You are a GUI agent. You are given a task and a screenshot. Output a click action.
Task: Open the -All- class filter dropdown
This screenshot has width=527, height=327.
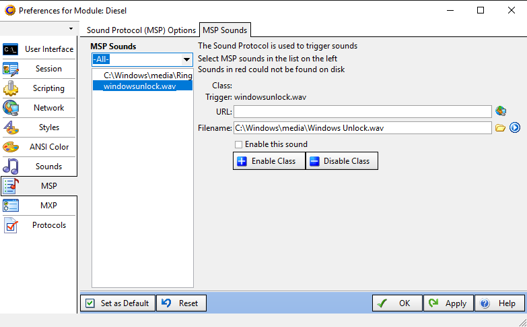coord(186,59)
